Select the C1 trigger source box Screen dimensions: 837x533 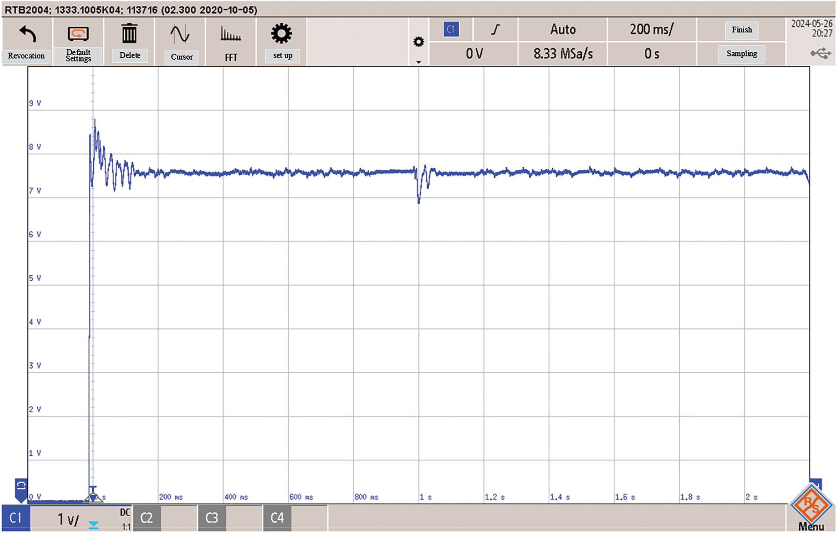coord(451,29)
